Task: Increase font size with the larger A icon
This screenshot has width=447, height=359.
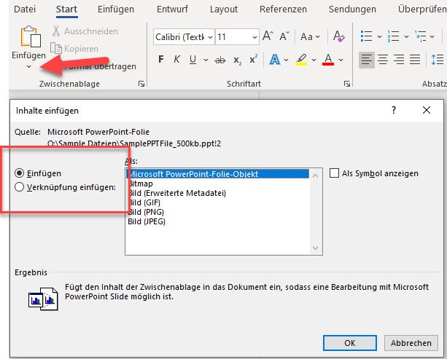Action: [268, 36]
